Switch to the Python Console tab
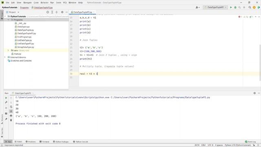Screen dimensions: 261x147 [x=80, y=142]
